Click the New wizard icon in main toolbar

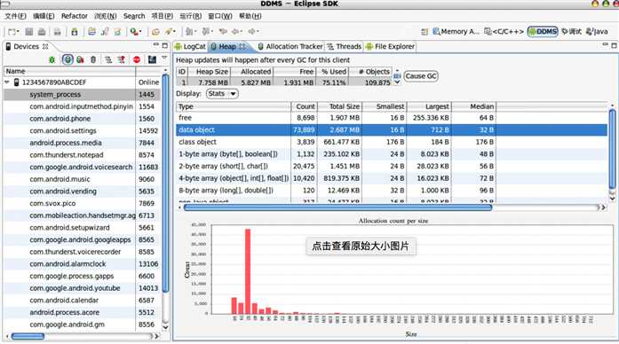coord(12,32)
